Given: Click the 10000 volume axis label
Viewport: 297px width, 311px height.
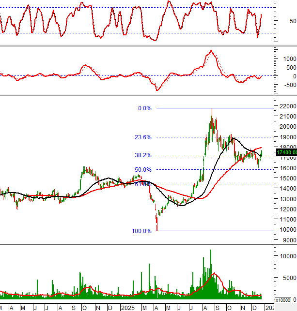Looking at the screenshot, I should coord(287,255).
